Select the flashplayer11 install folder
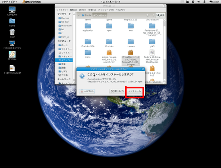The image size is (221, 168). [x=152, y=30]
